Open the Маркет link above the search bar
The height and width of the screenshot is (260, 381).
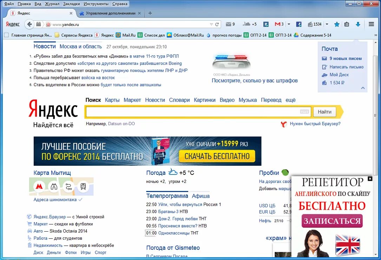(132, 100)
